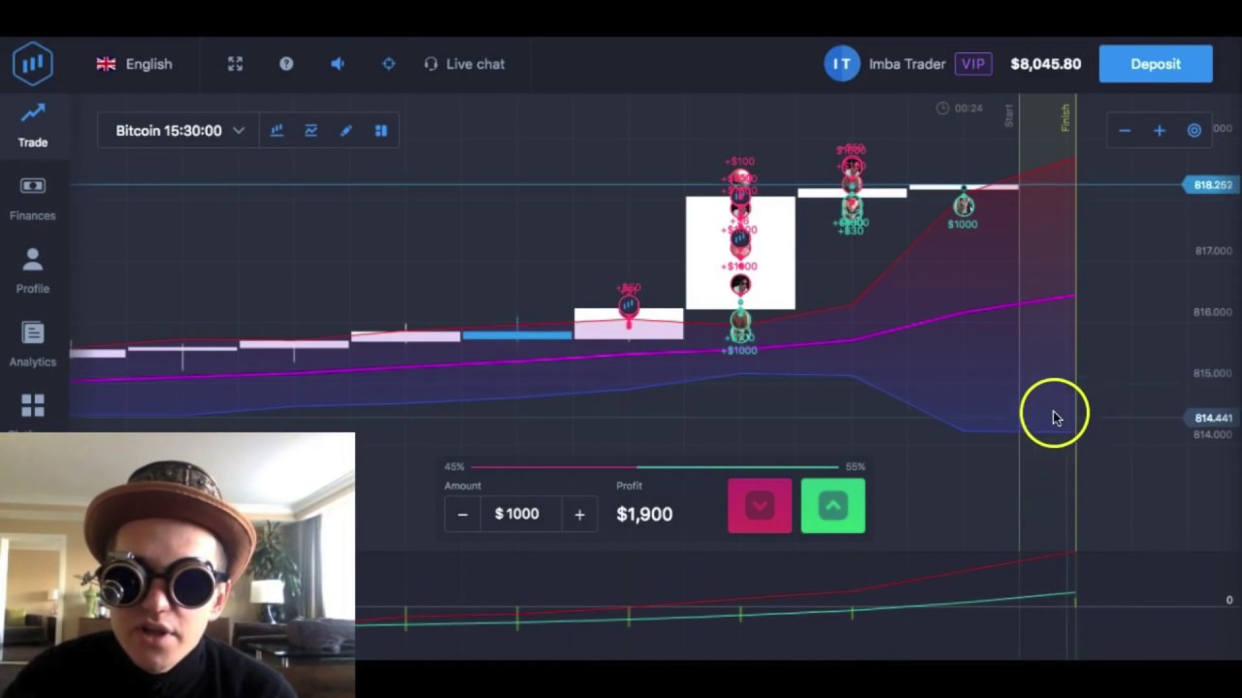Image resolution: width=1242 pixels, height=698 pixels.
Task: Expand the Bitcoin 15:30:00 asset dropdown
Action: coord(179,130)
